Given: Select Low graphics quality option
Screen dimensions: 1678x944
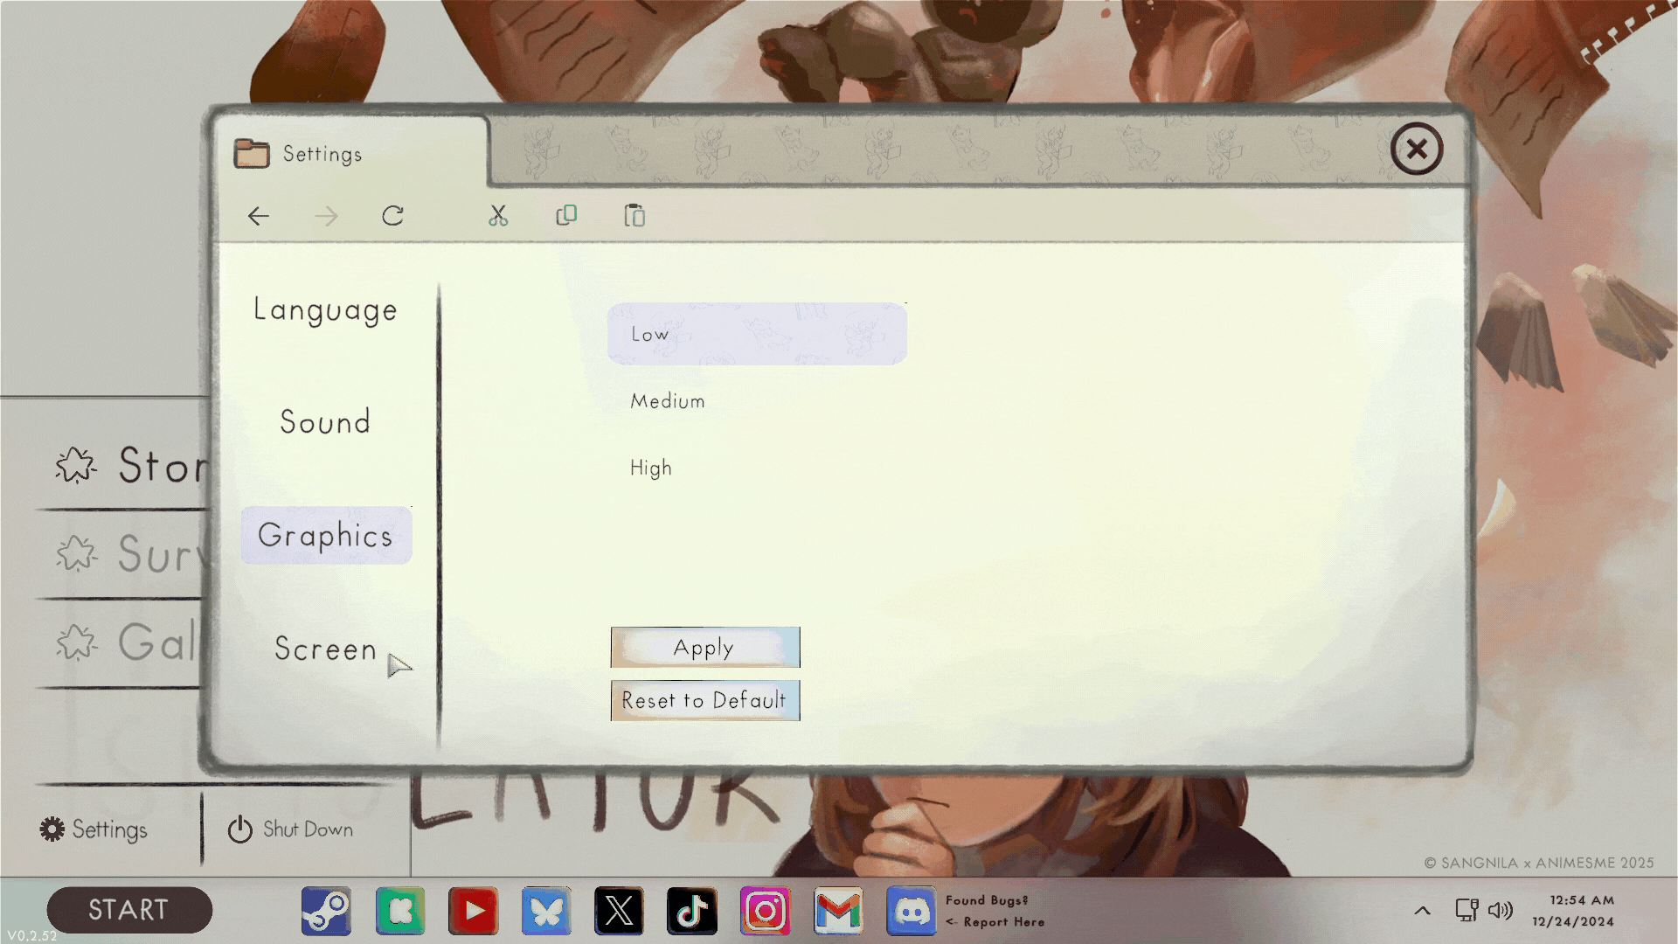Looking at the screenshot, I should [x=757, y=334].
